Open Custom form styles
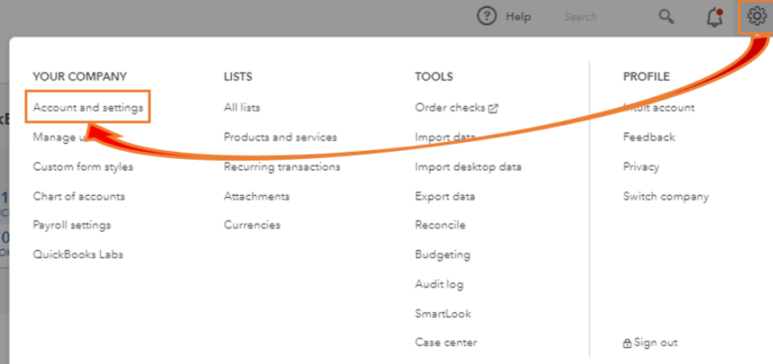Image resolution: width=773 pixels, height=364 pixels. (x=83, y=166)
